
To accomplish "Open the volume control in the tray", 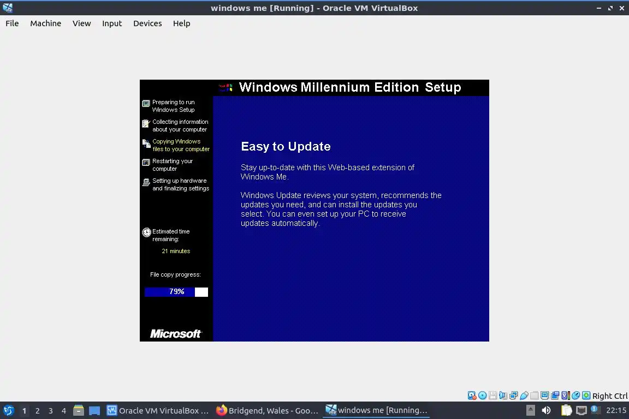I will click(547, 410).
